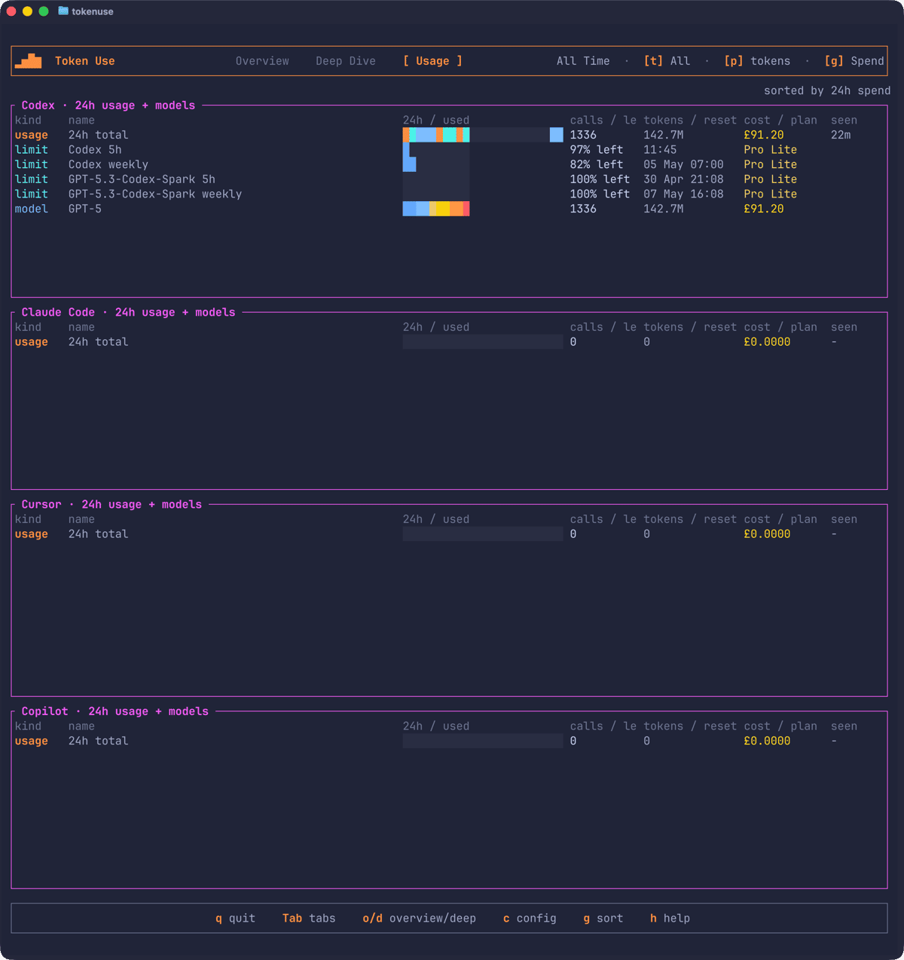The width and height of the screenshot is (904, 960).
Task: Click the Cursor £0.0000 cost
Action: click(x=767, y=534)
